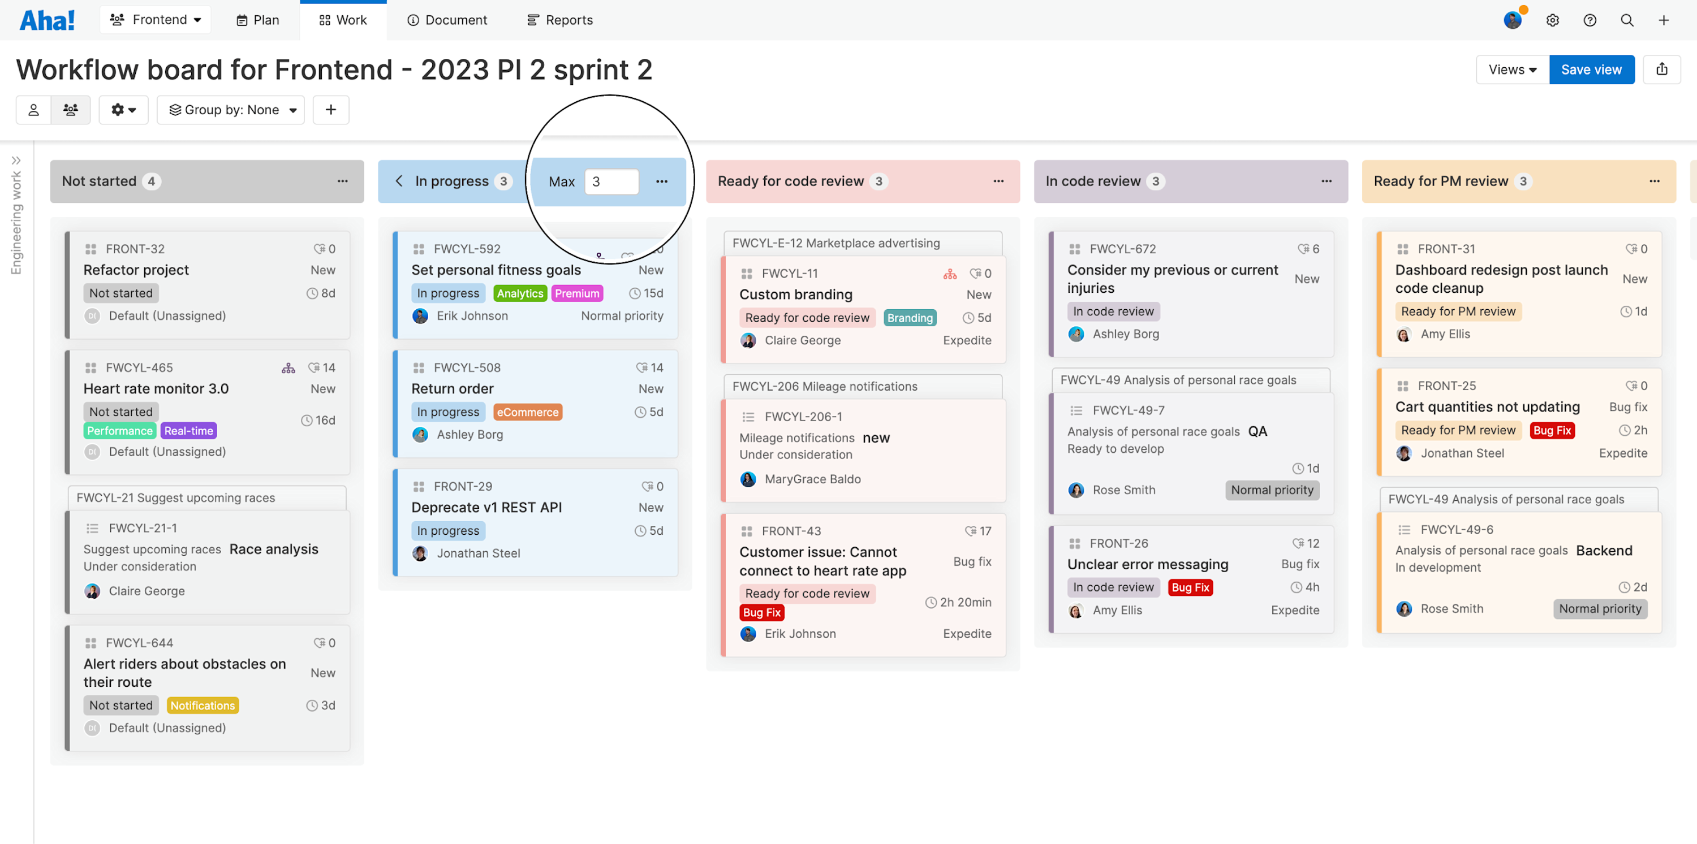Open the global search
Screen dimensions: 1697x844
pyautogui.click(x=1626, y=20)
